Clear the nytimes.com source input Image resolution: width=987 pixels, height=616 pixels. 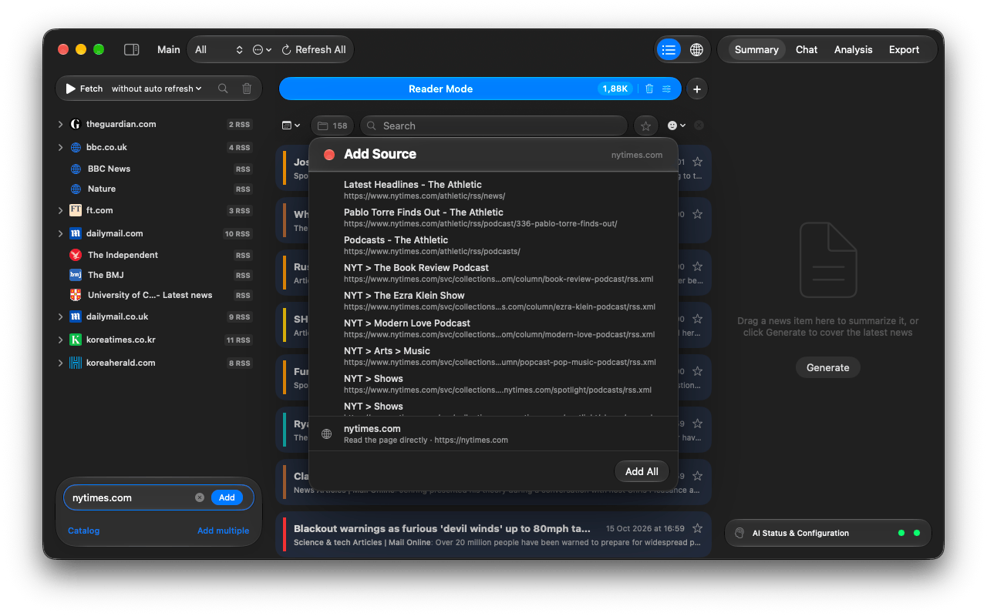click(200, 497)
